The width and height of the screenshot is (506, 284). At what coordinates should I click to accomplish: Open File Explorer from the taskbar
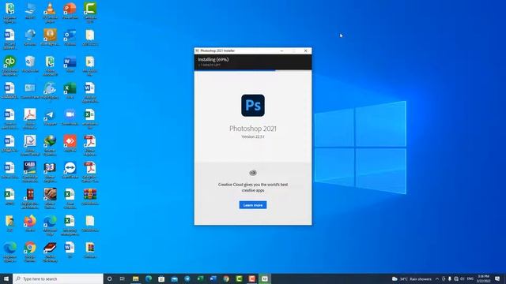[x=135, y=278]
